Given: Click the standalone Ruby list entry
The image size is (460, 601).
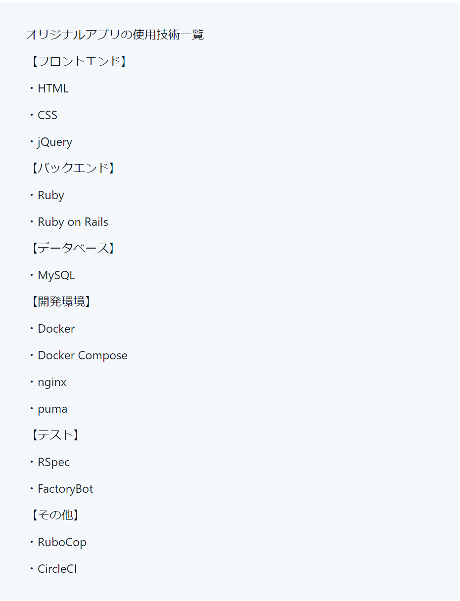Looking at the screenshot, I should pyautogui.click(x=51, y=195).
